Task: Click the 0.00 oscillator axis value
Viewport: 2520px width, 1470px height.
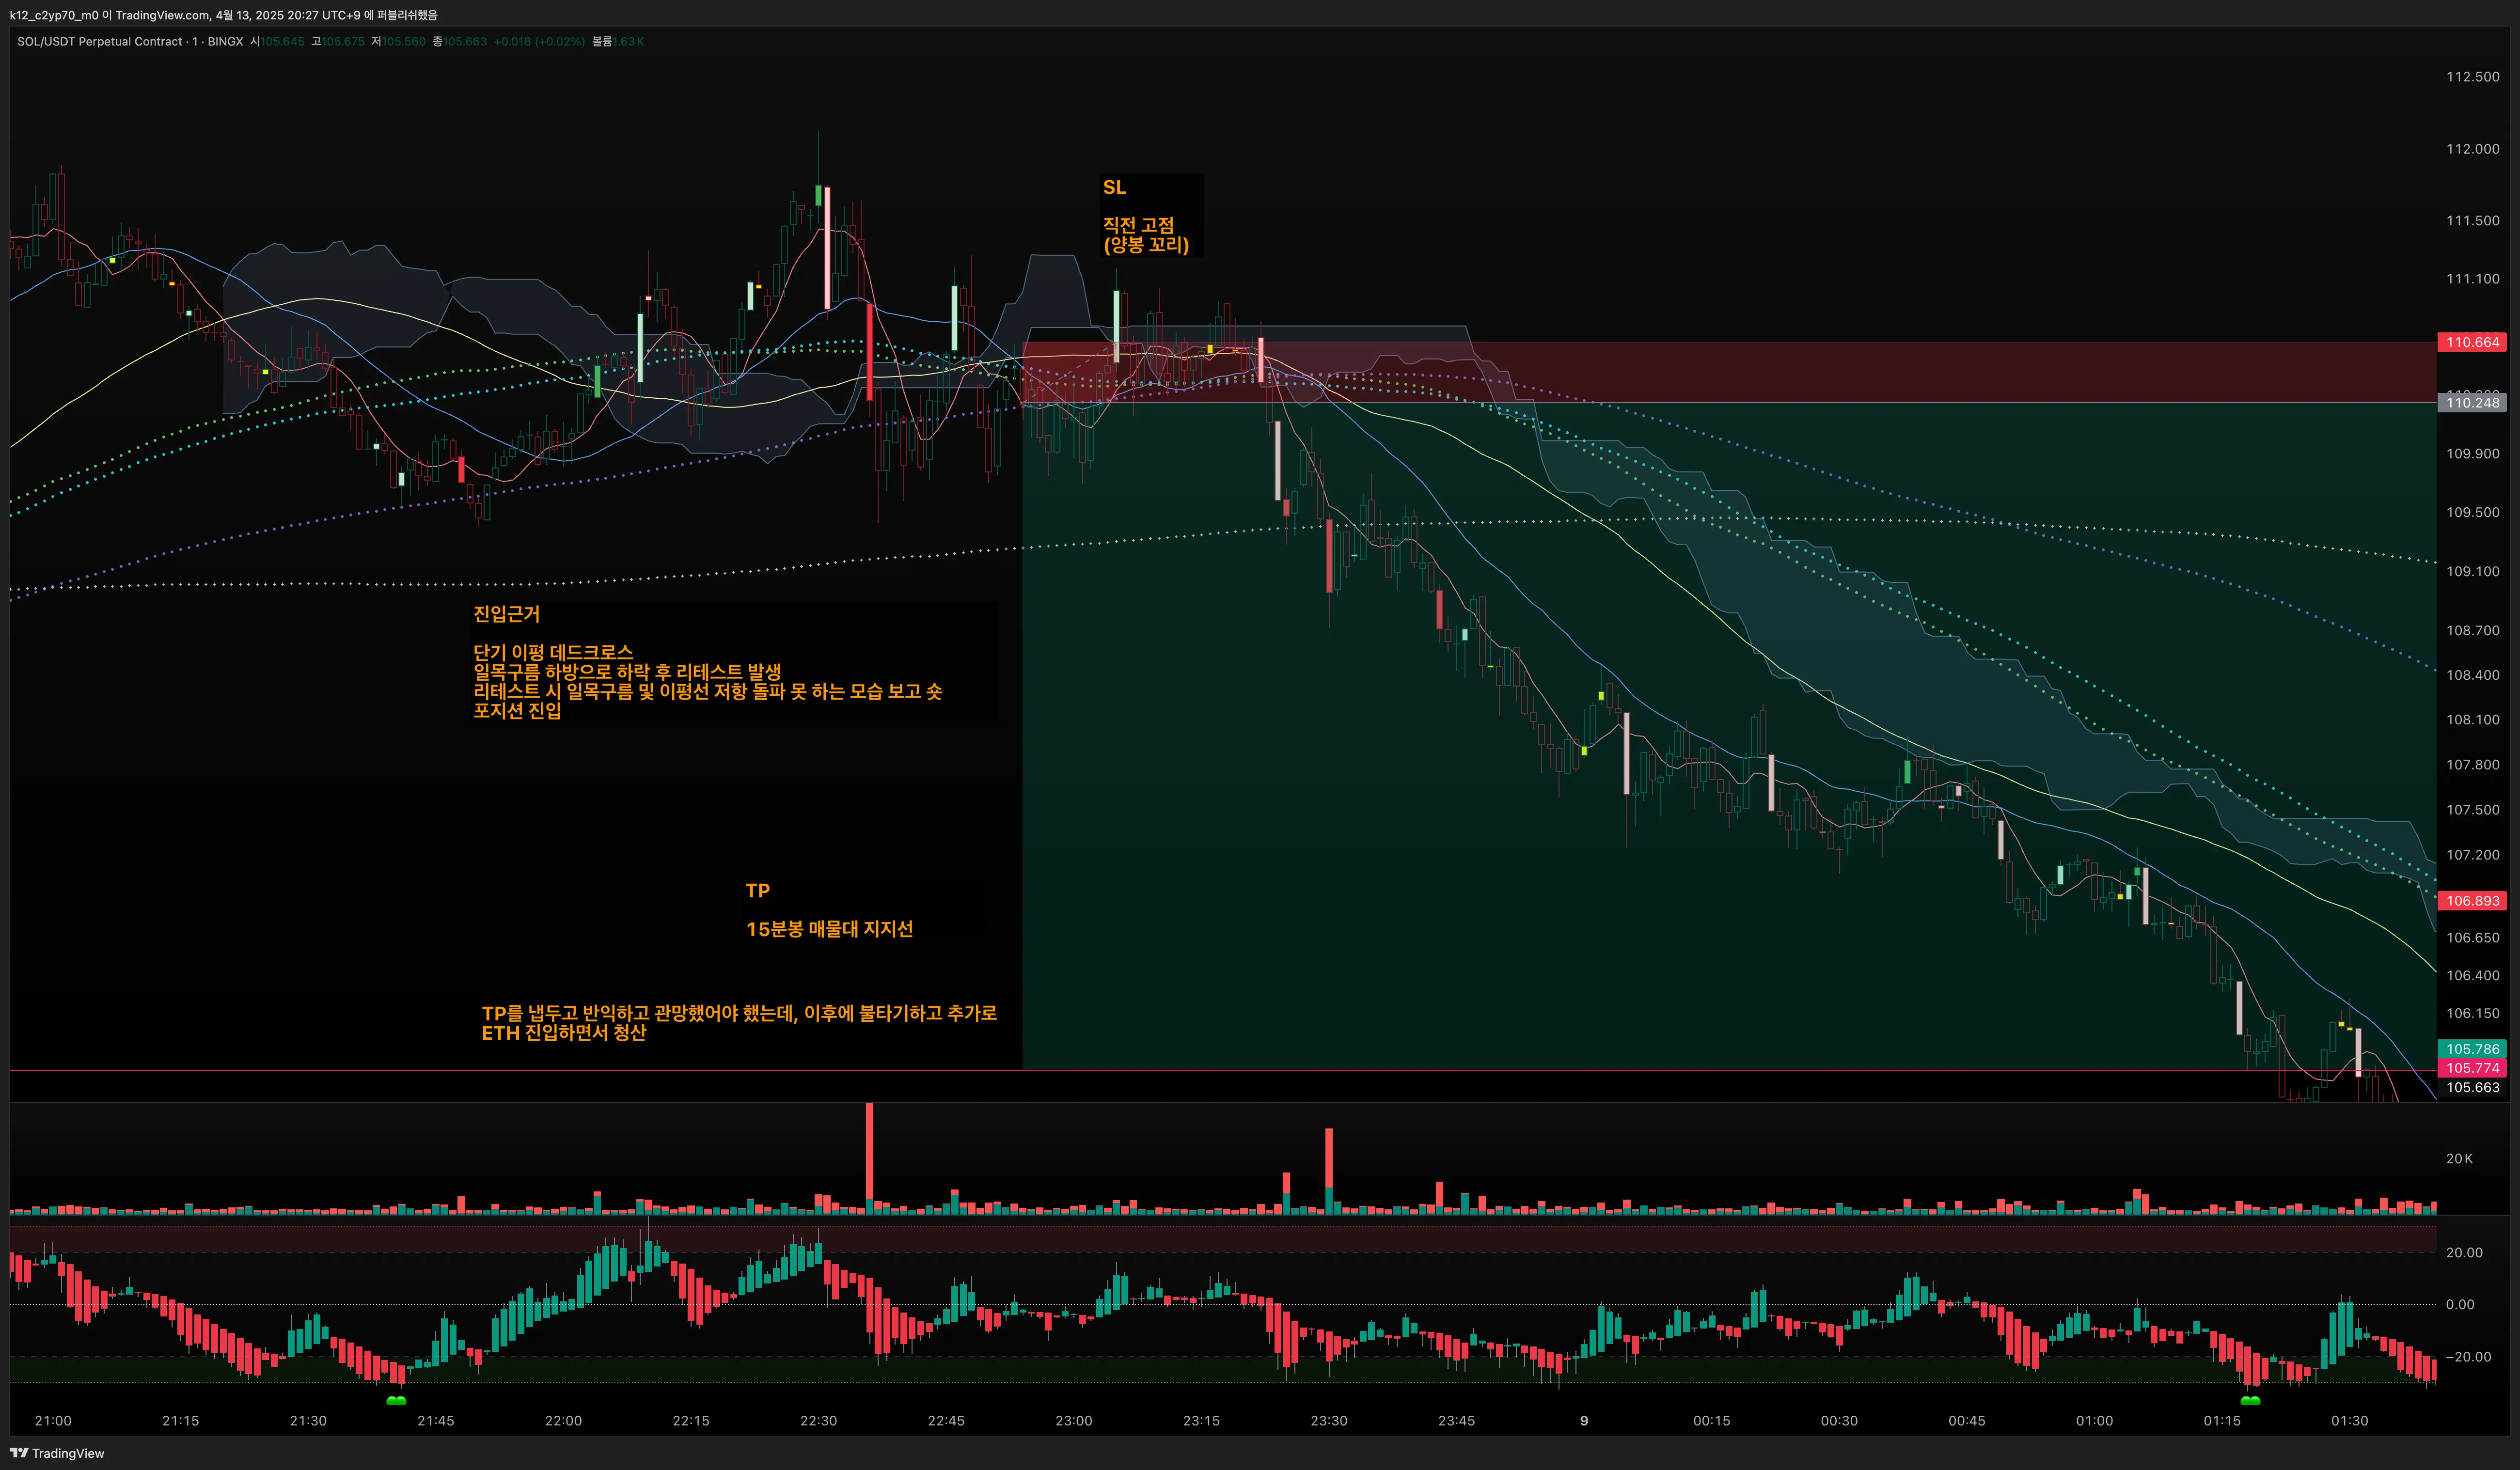Action: coord(2460,1305)
